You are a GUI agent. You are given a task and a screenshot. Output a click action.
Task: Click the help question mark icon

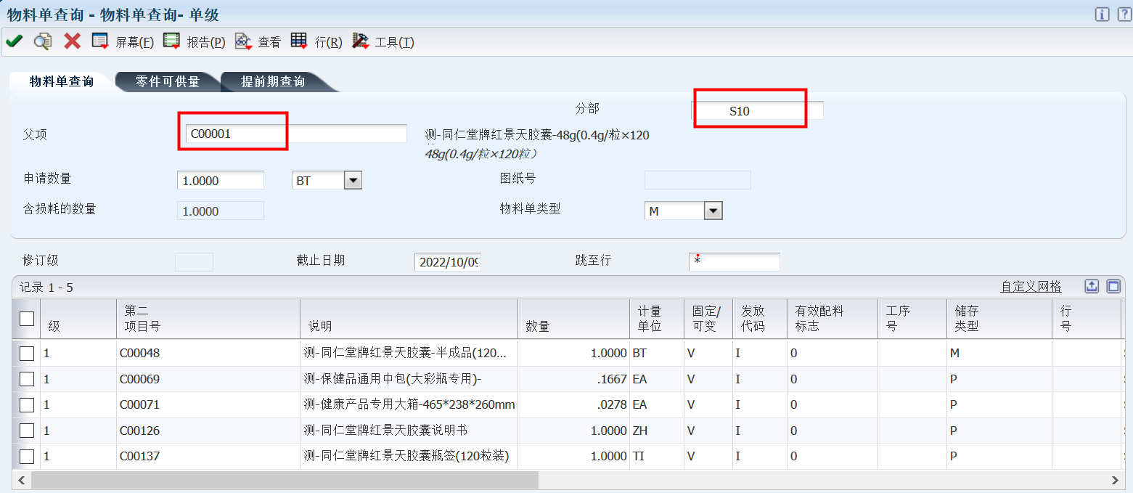point(1124,15)
